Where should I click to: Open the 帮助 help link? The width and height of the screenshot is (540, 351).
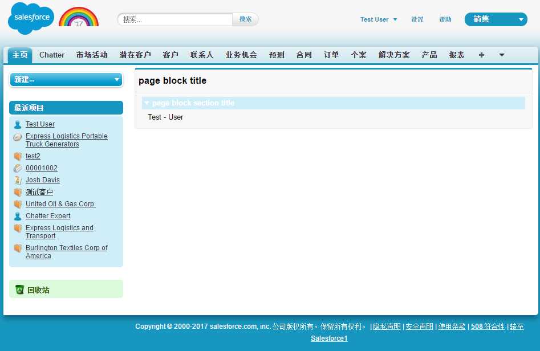(x=445, y=19)
